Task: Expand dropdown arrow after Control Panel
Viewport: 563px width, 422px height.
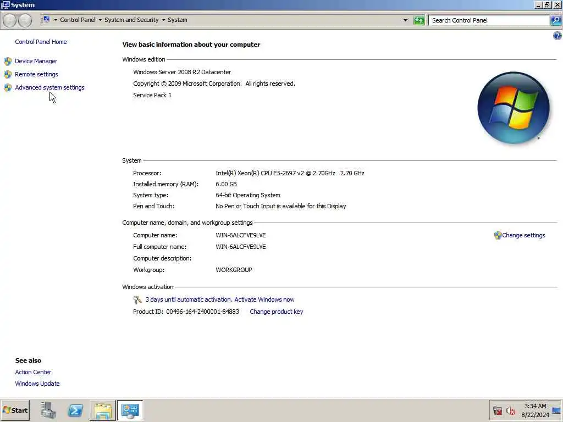Action: pos(100,20)
